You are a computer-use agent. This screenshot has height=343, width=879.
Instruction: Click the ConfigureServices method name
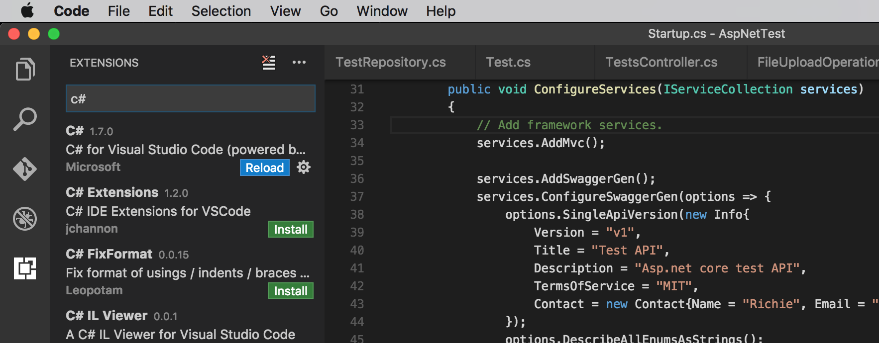(595, 89)
